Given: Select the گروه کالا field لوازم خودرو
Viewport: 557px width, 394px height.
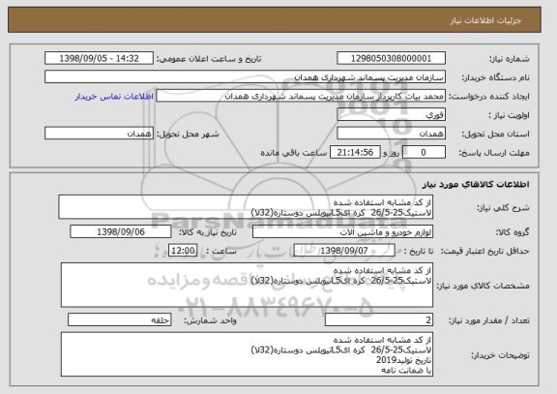Looking at the screenshot, I should 342,232.
